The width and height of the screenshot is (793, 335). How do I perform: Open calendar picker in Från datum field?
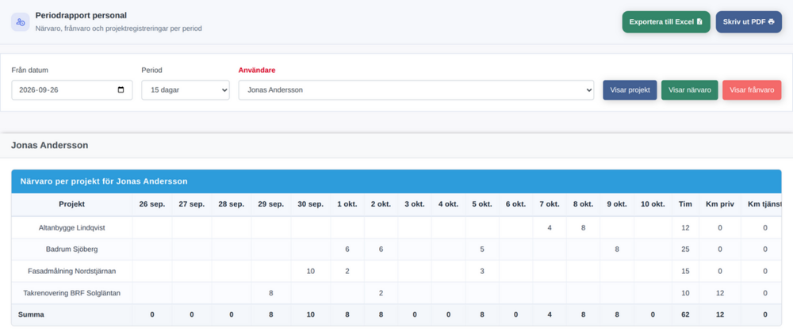pos(121,90)
